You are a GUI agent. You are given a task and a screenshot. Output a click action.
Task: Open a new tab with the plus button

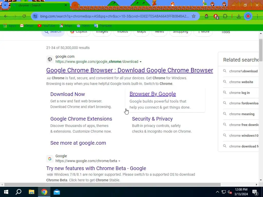point(75,5)
